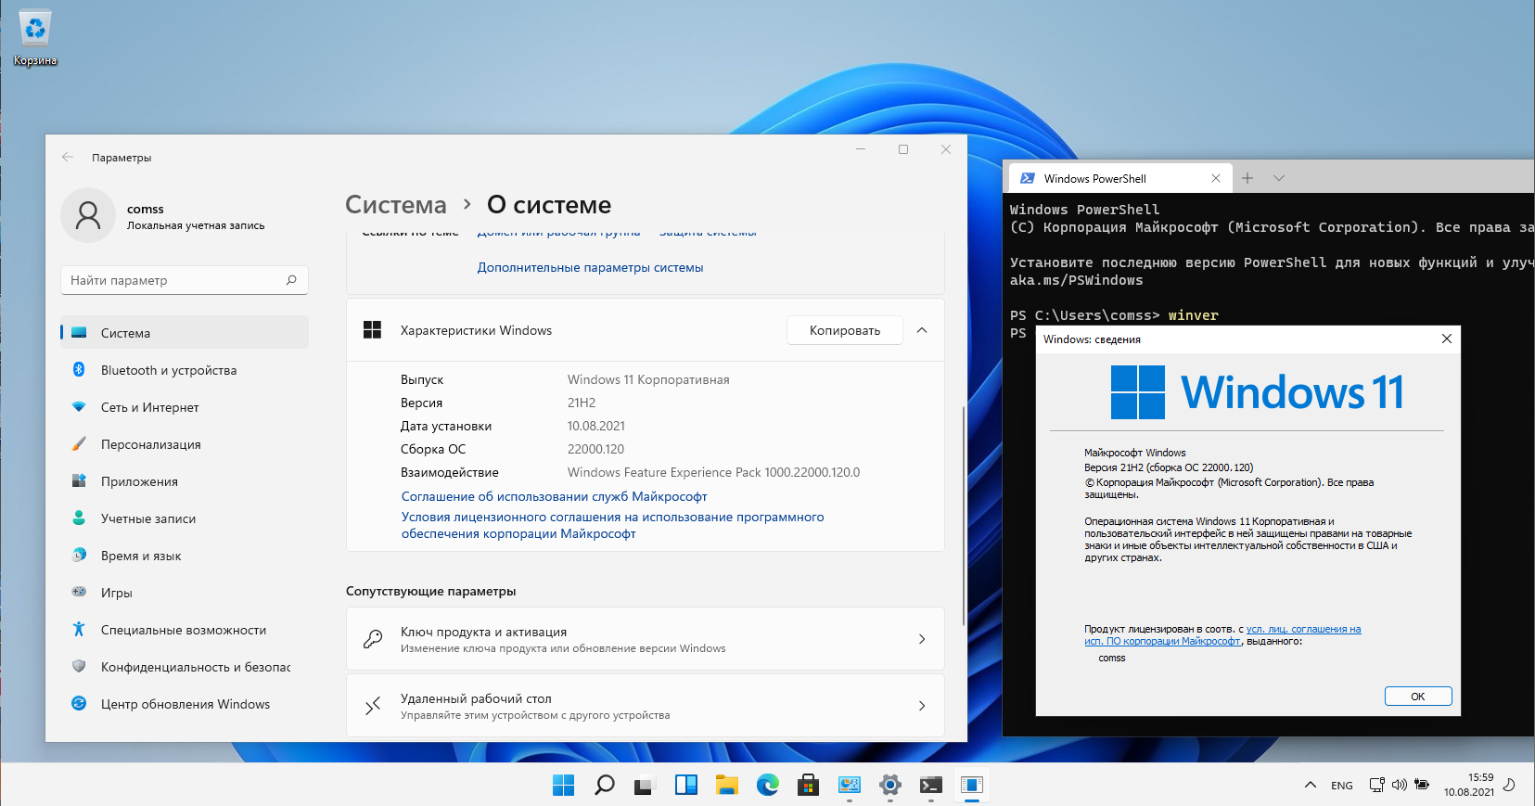Open Учетные записи section
The height and width of the screenshot is (806, 1535).
(185, 518)
